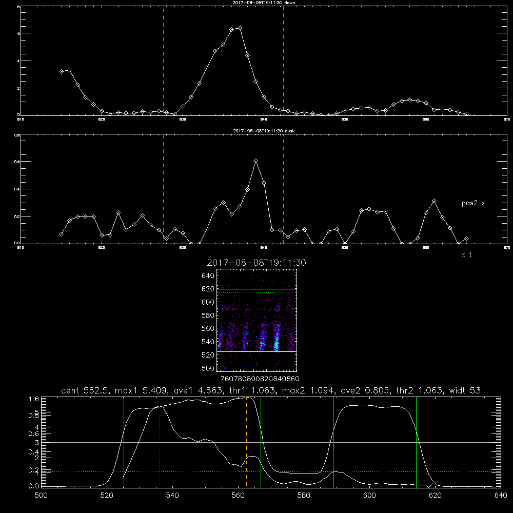Select the "x t" label below dusk plot

[466, 254]
